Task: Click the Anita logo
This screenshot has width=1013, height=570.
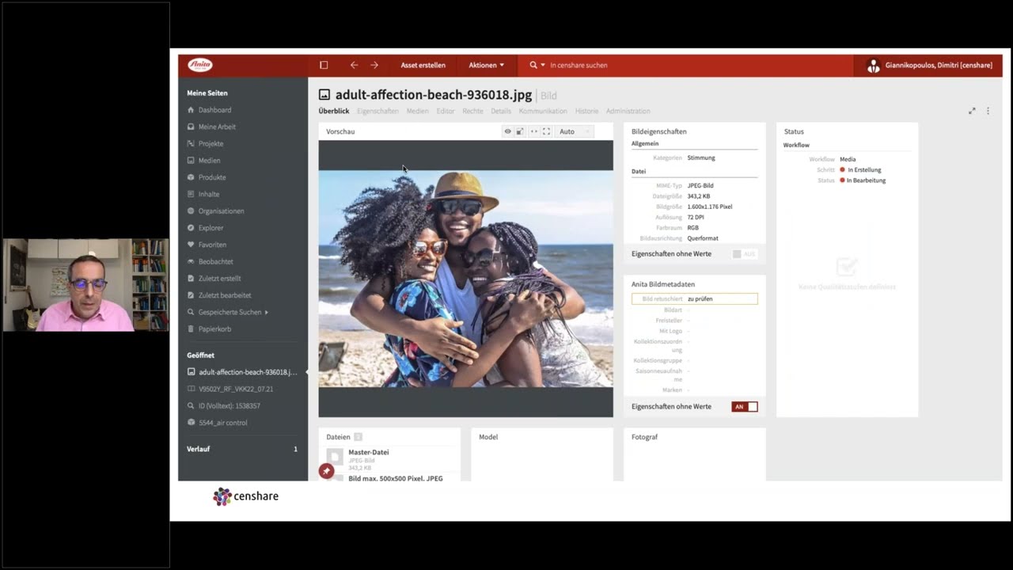Action: (x=200, y=65)
